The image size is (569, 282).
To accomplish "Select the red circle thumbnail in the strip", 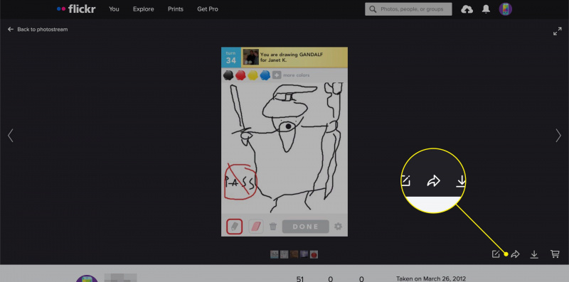I will tap(314, 254).
